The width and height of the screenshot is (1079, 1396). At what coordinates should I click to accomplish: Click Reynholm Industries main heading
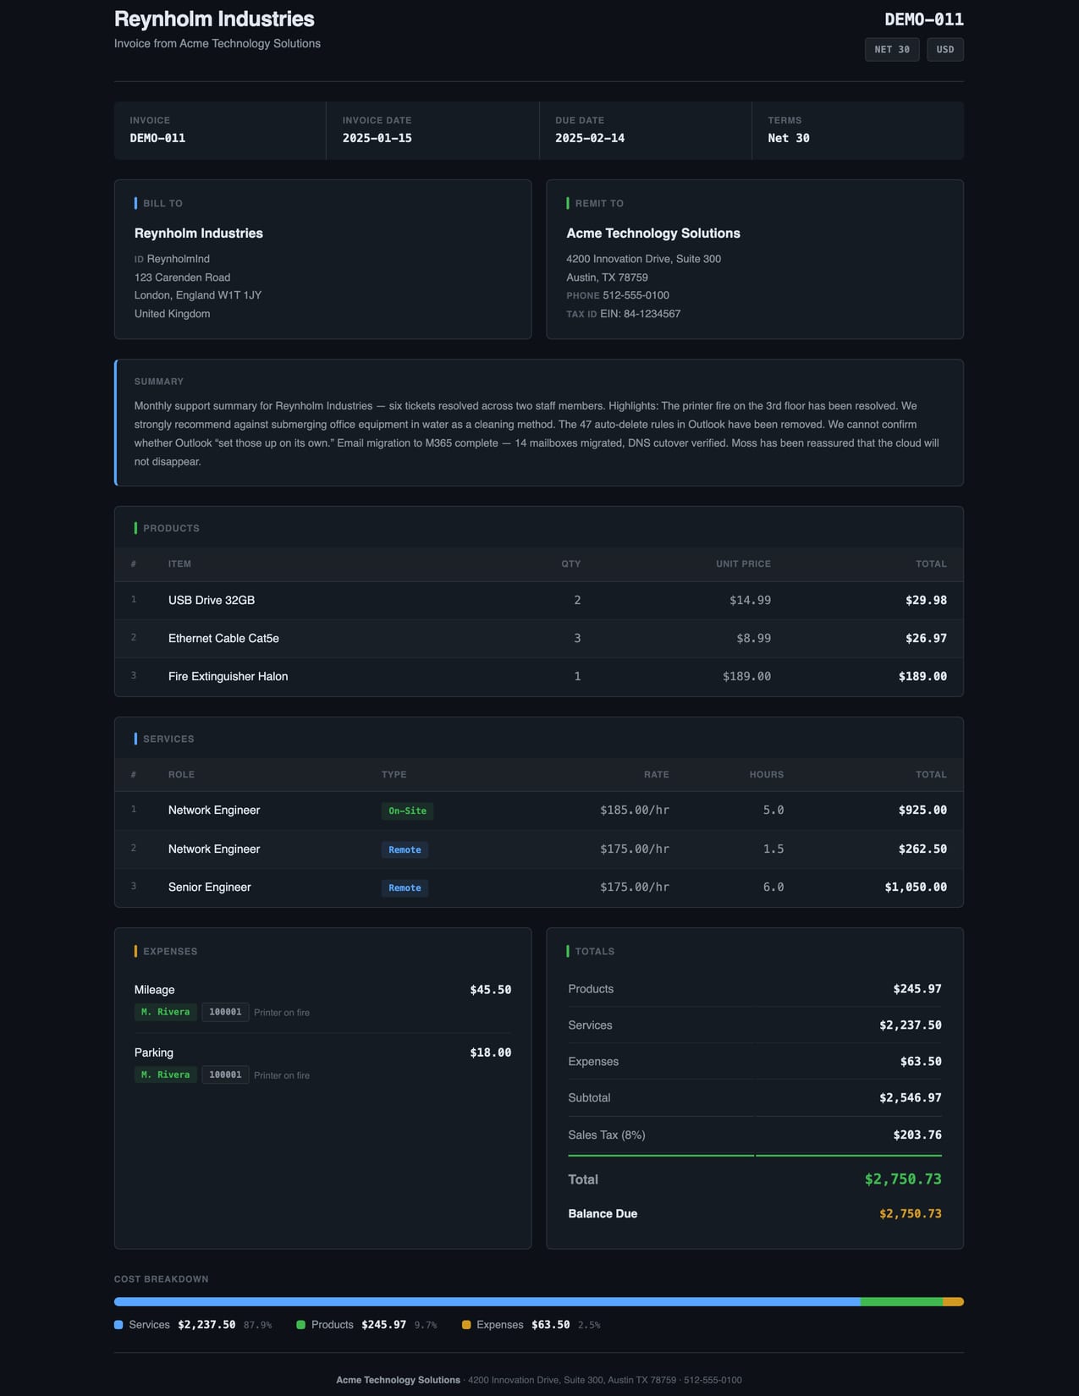[x=214, y=19]
